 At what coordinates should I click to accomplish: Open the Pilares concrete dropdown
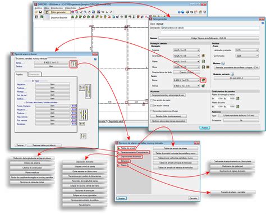point(186,61)
